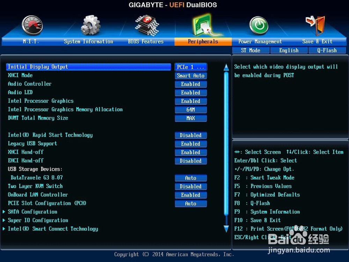Click F7 Optimized Defaults help line

click(267, 195)
